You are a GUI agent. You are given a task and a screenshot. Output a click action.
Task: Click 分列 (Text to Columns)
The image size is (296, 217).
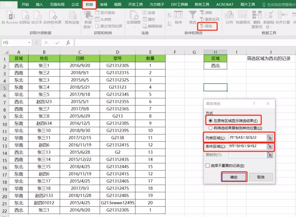(x=229, y=17)
